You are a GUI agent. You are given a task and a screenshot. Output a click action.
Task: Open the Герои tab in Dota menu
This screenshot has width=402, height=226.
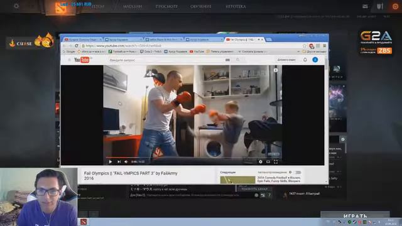(x=98, y=6)
